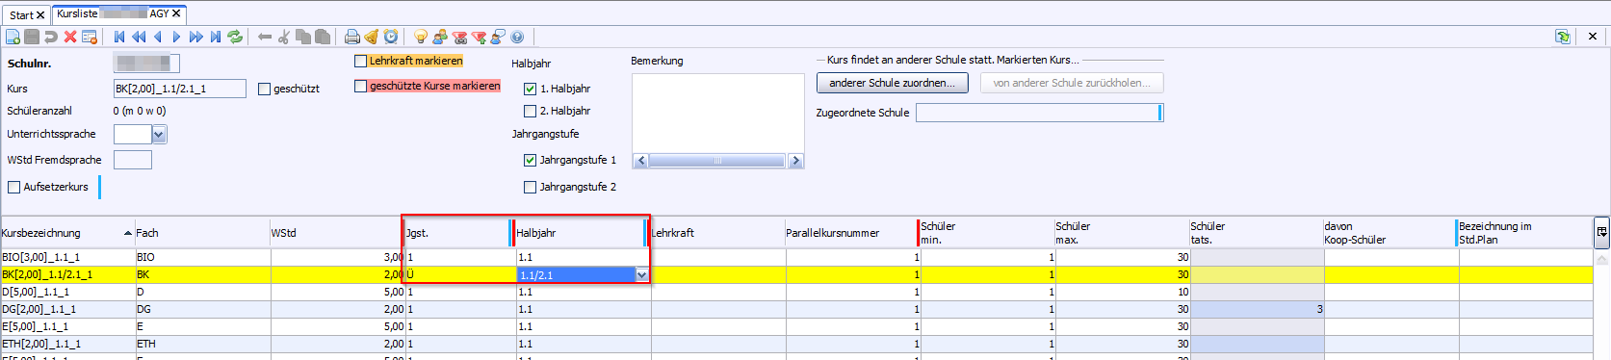1611x360 pixels.
Task: Jump to first record icon
Action: (119, 37)
